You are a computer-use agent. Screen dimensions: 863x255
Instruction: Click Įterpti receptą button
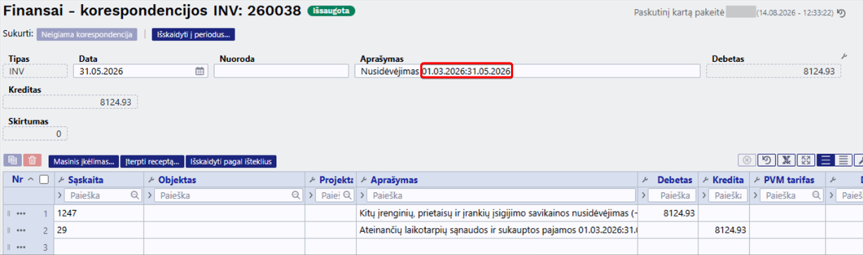pos(153,161)
